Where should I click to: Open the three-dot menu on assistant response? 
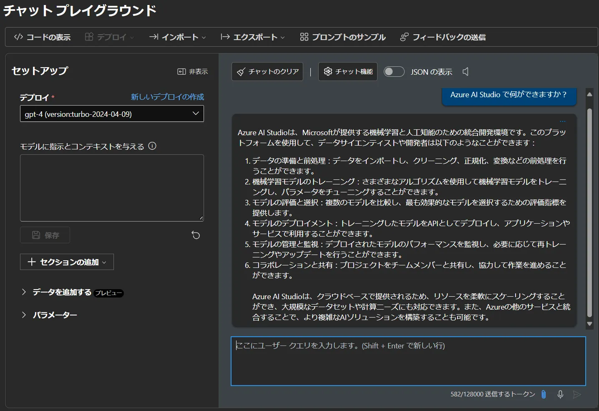(x=563, y=121)
